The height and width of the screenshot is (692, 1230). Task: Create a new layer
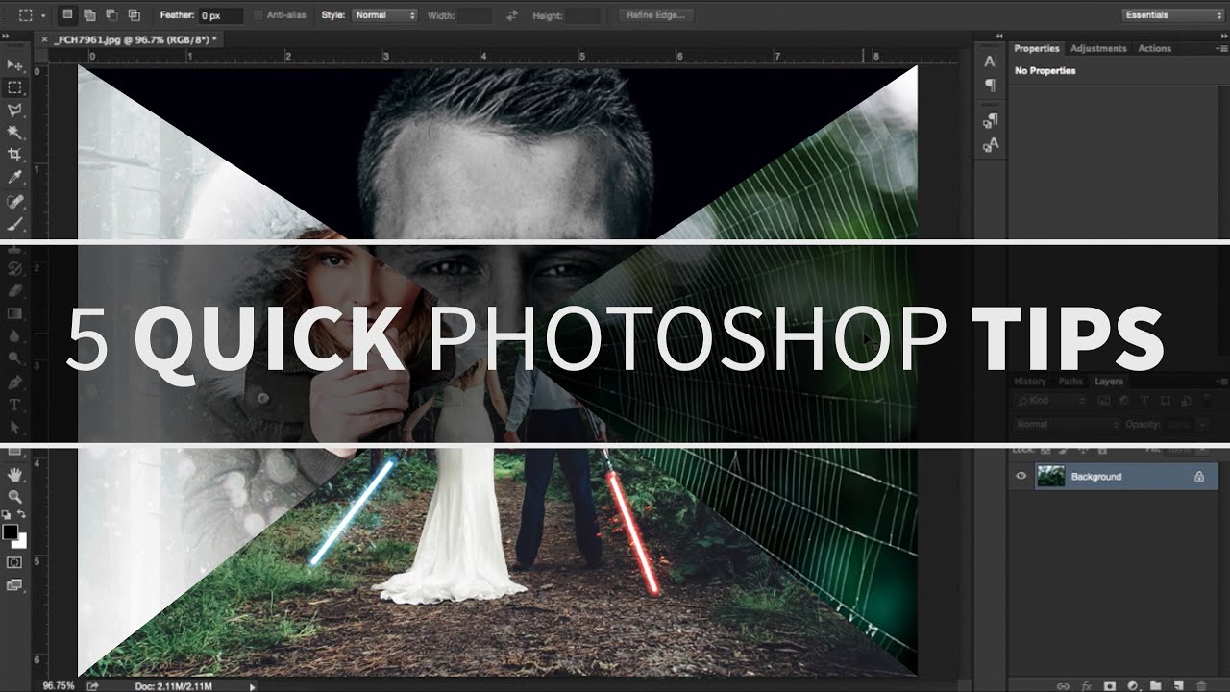1178,685
